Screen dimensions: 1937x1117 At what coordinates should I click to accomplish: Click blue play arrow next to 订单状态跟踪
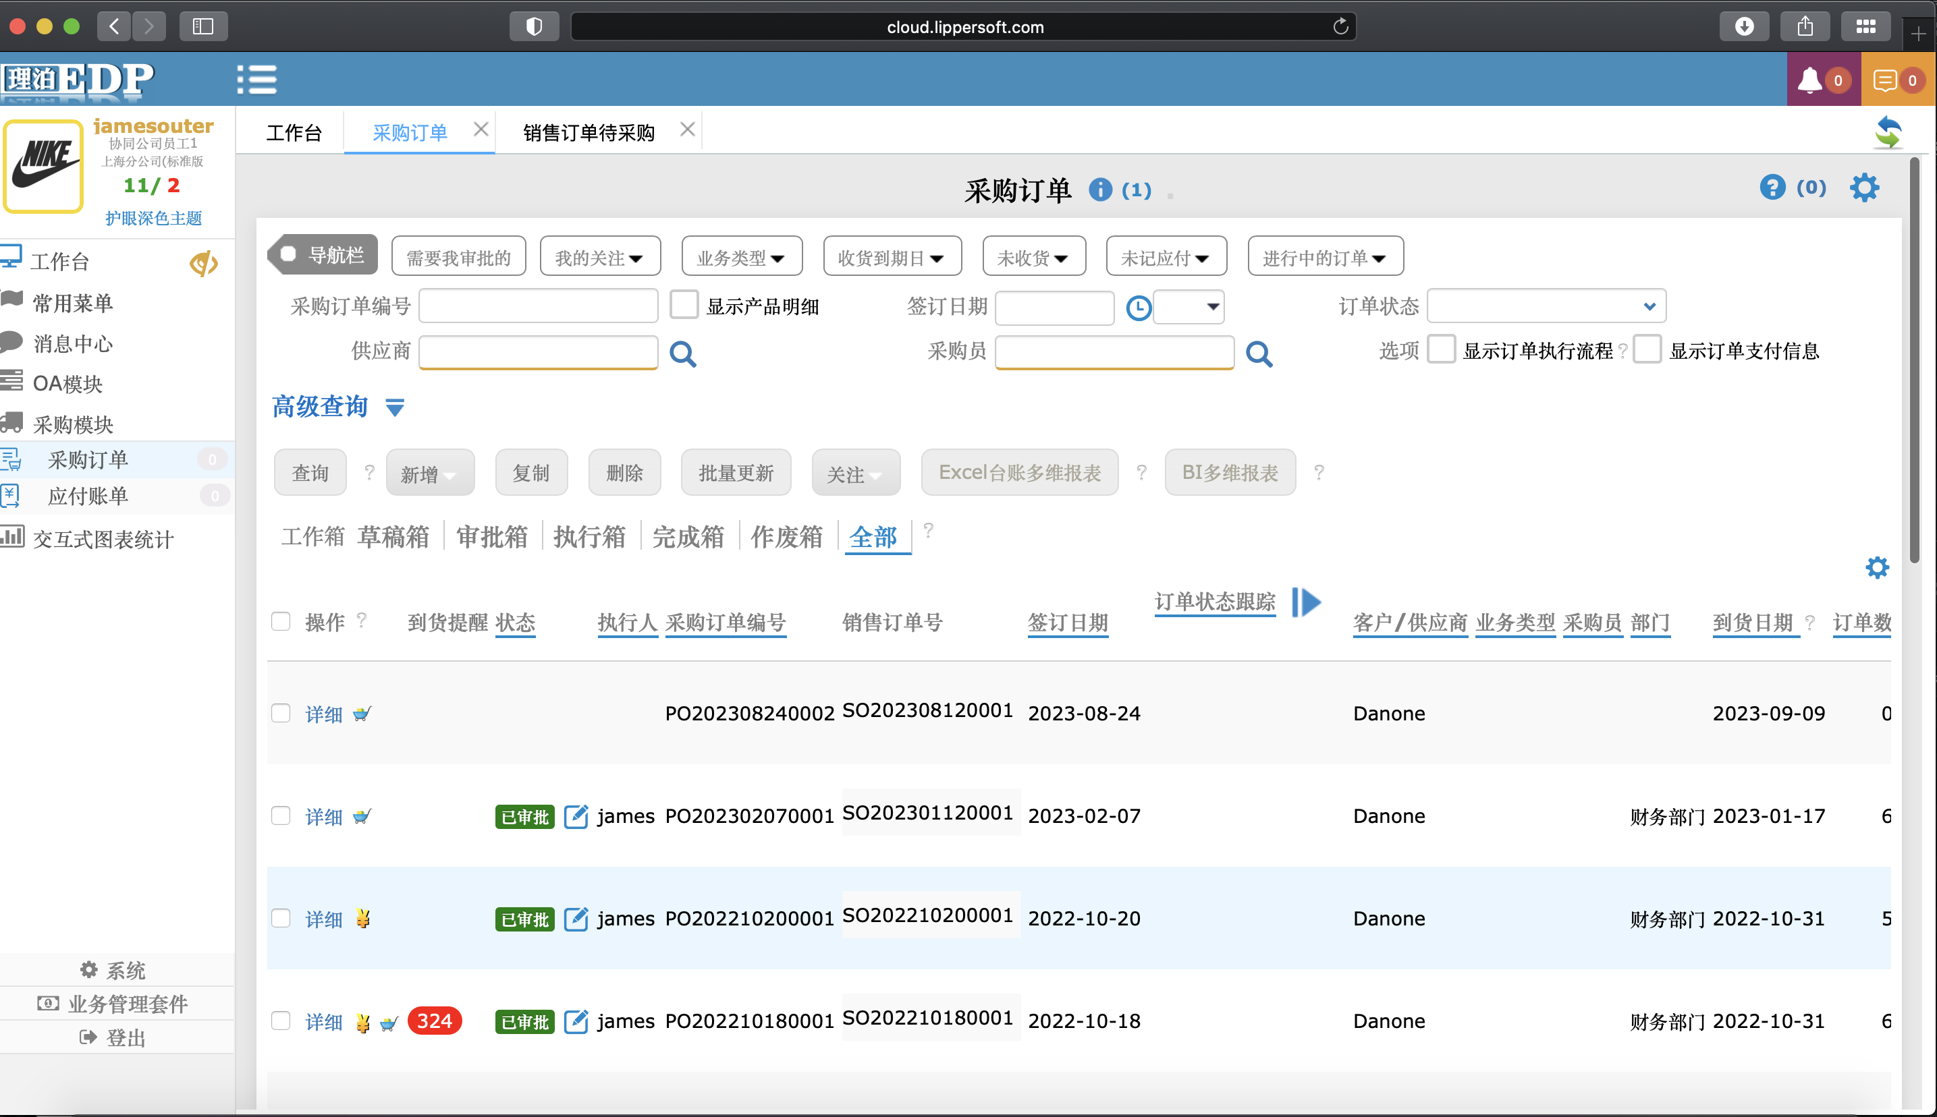click(1307, 602)
